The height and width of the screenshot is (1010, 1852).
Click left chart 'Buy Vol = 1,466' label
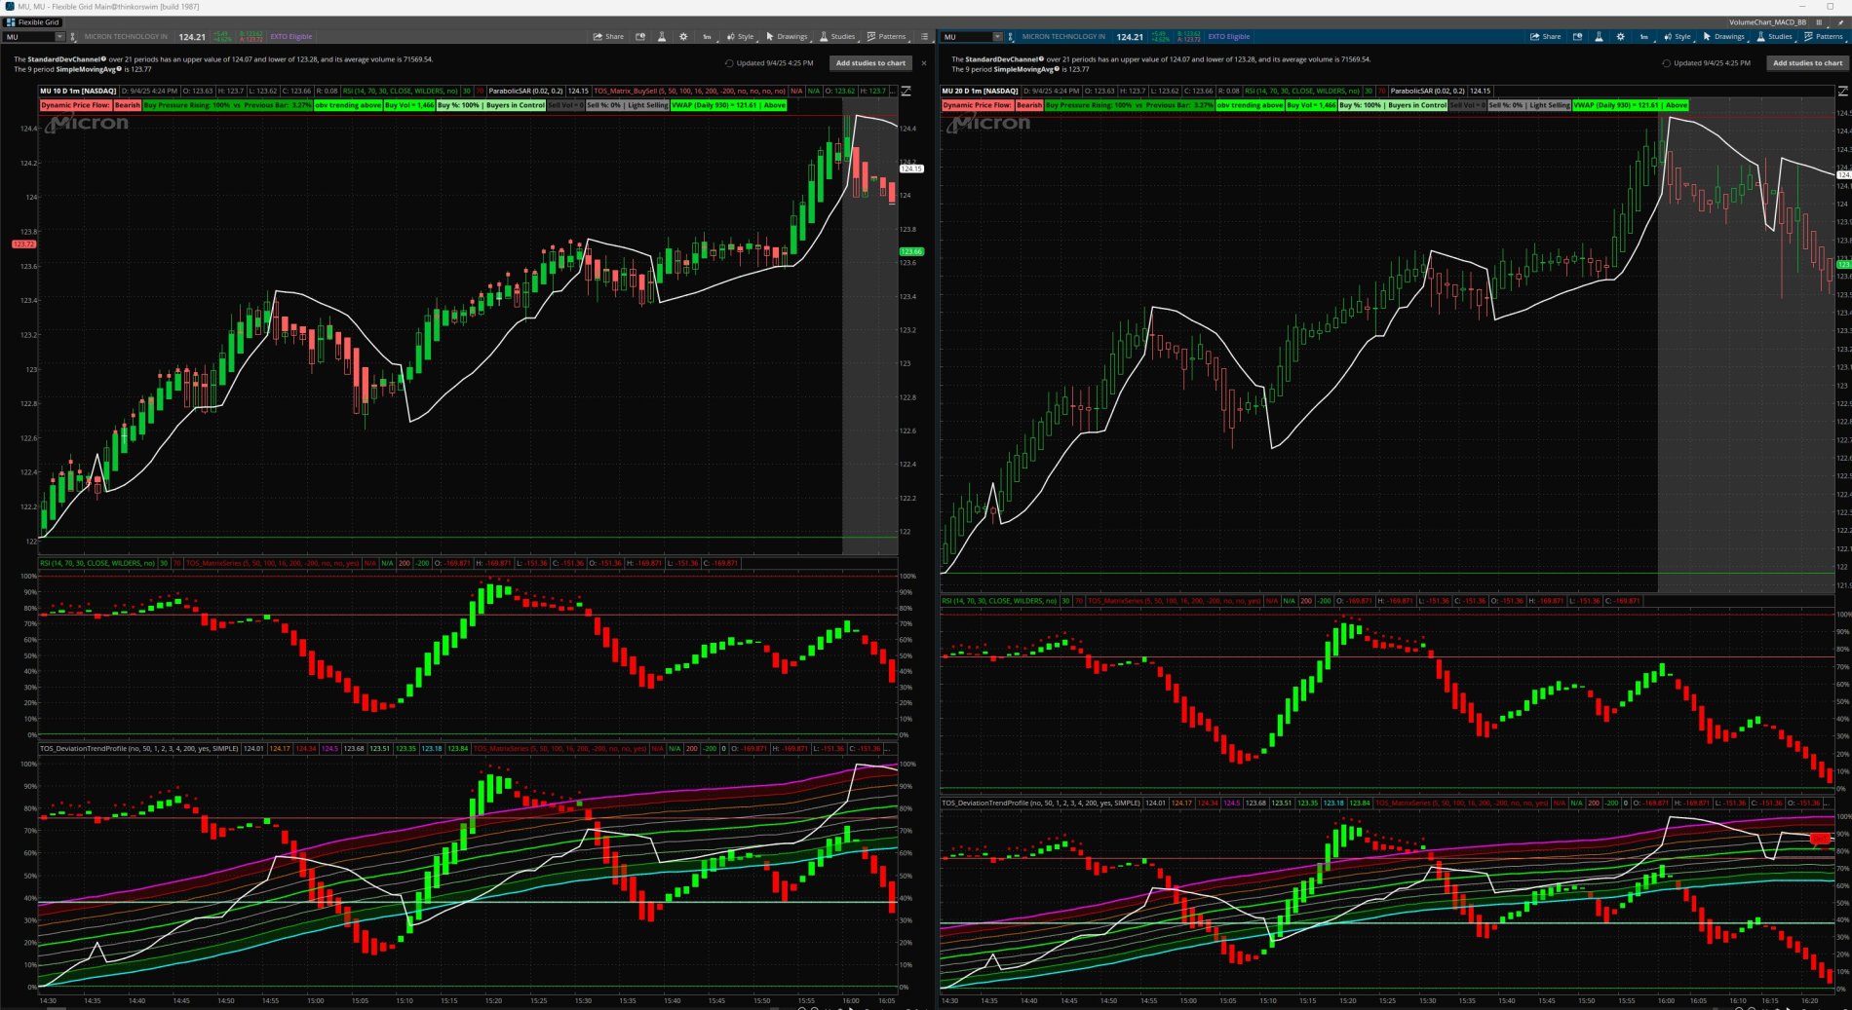(409, 105)
